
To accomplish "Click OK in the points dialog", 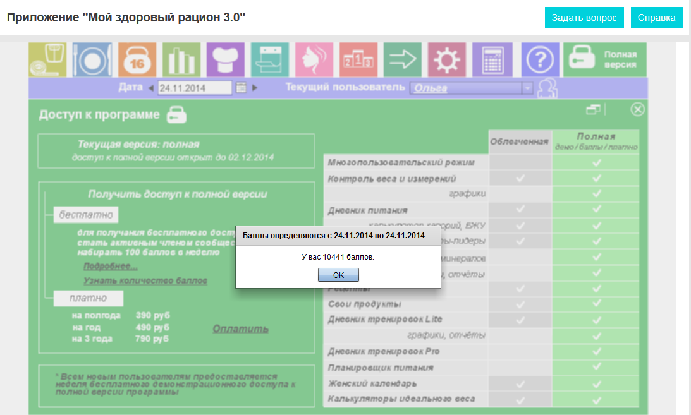I will coord(338,275).
